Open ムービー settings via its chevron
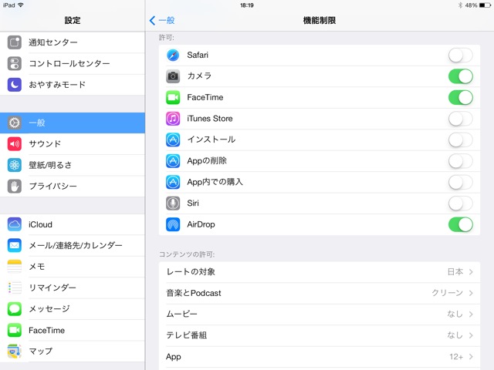494x370 pixels. pos(471,314)
